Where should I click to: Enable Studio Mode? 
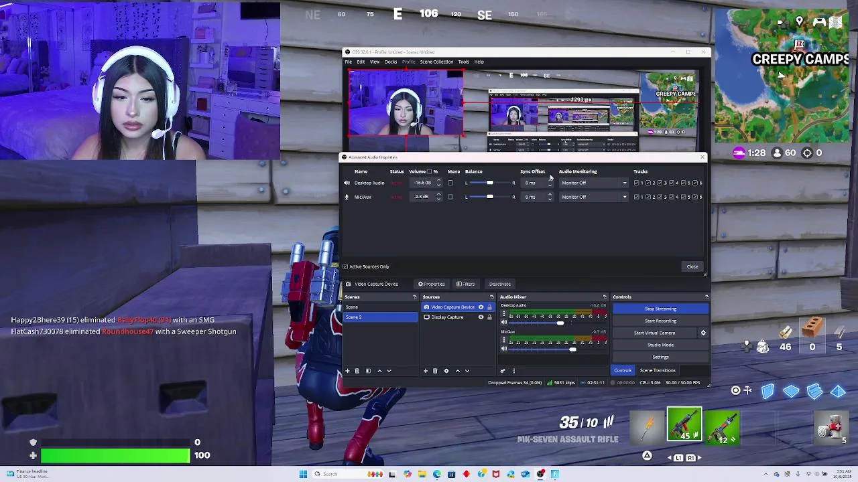tap(660, 345)
